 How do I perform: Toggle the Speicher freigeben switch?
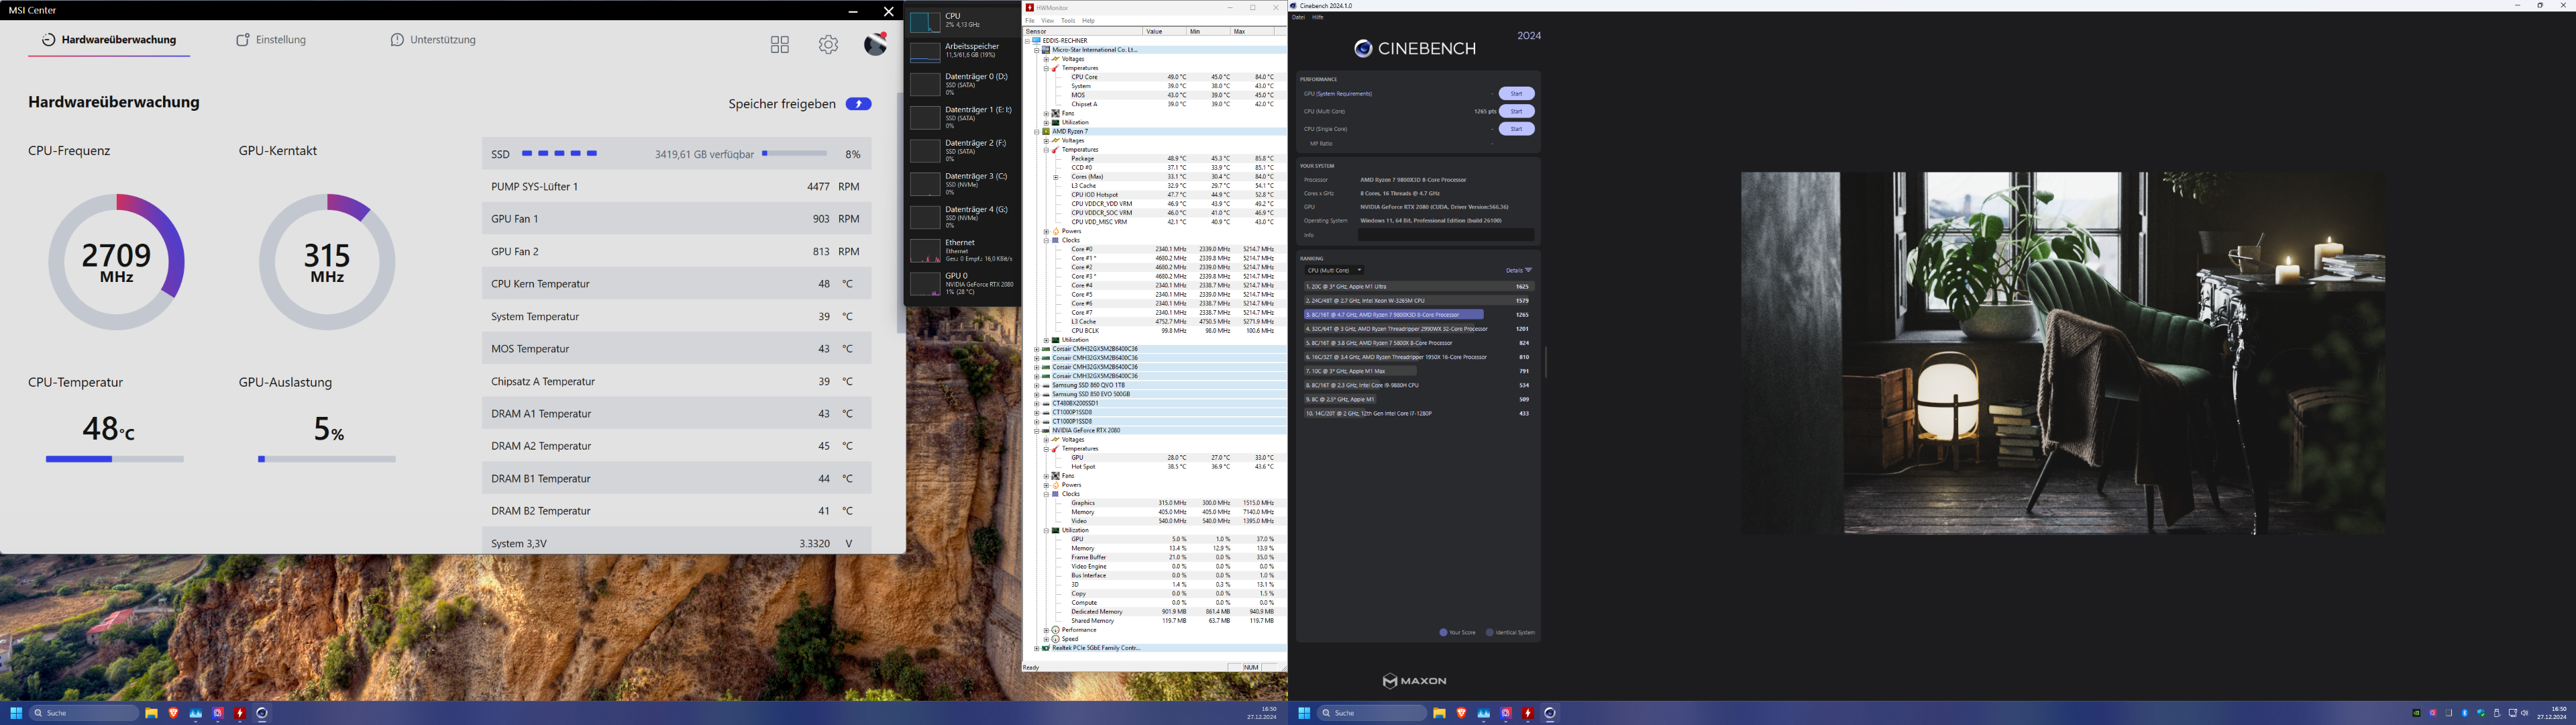[858, 104]
